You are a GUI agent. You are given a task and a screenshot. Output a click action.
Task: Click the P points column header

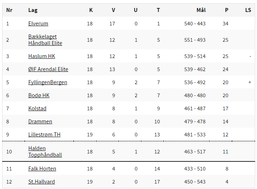[x=227, y=10]
